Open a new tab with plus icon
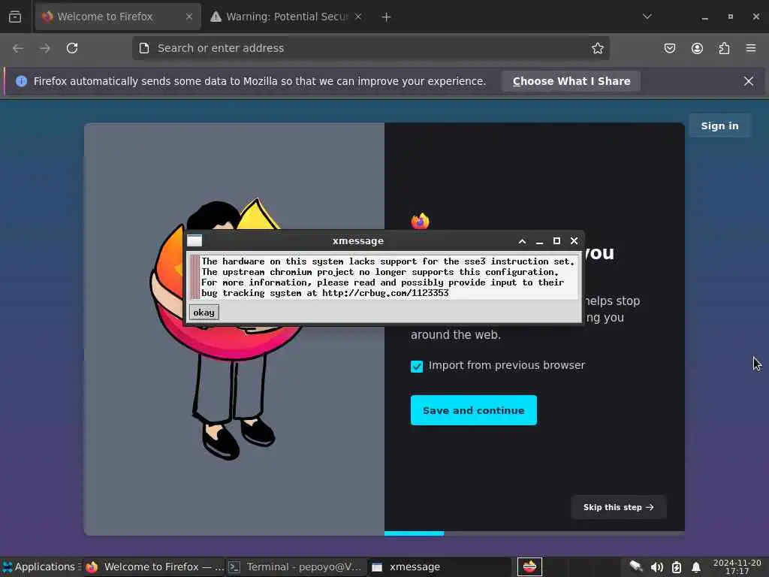769x577 pixels. tap(387, 17)
